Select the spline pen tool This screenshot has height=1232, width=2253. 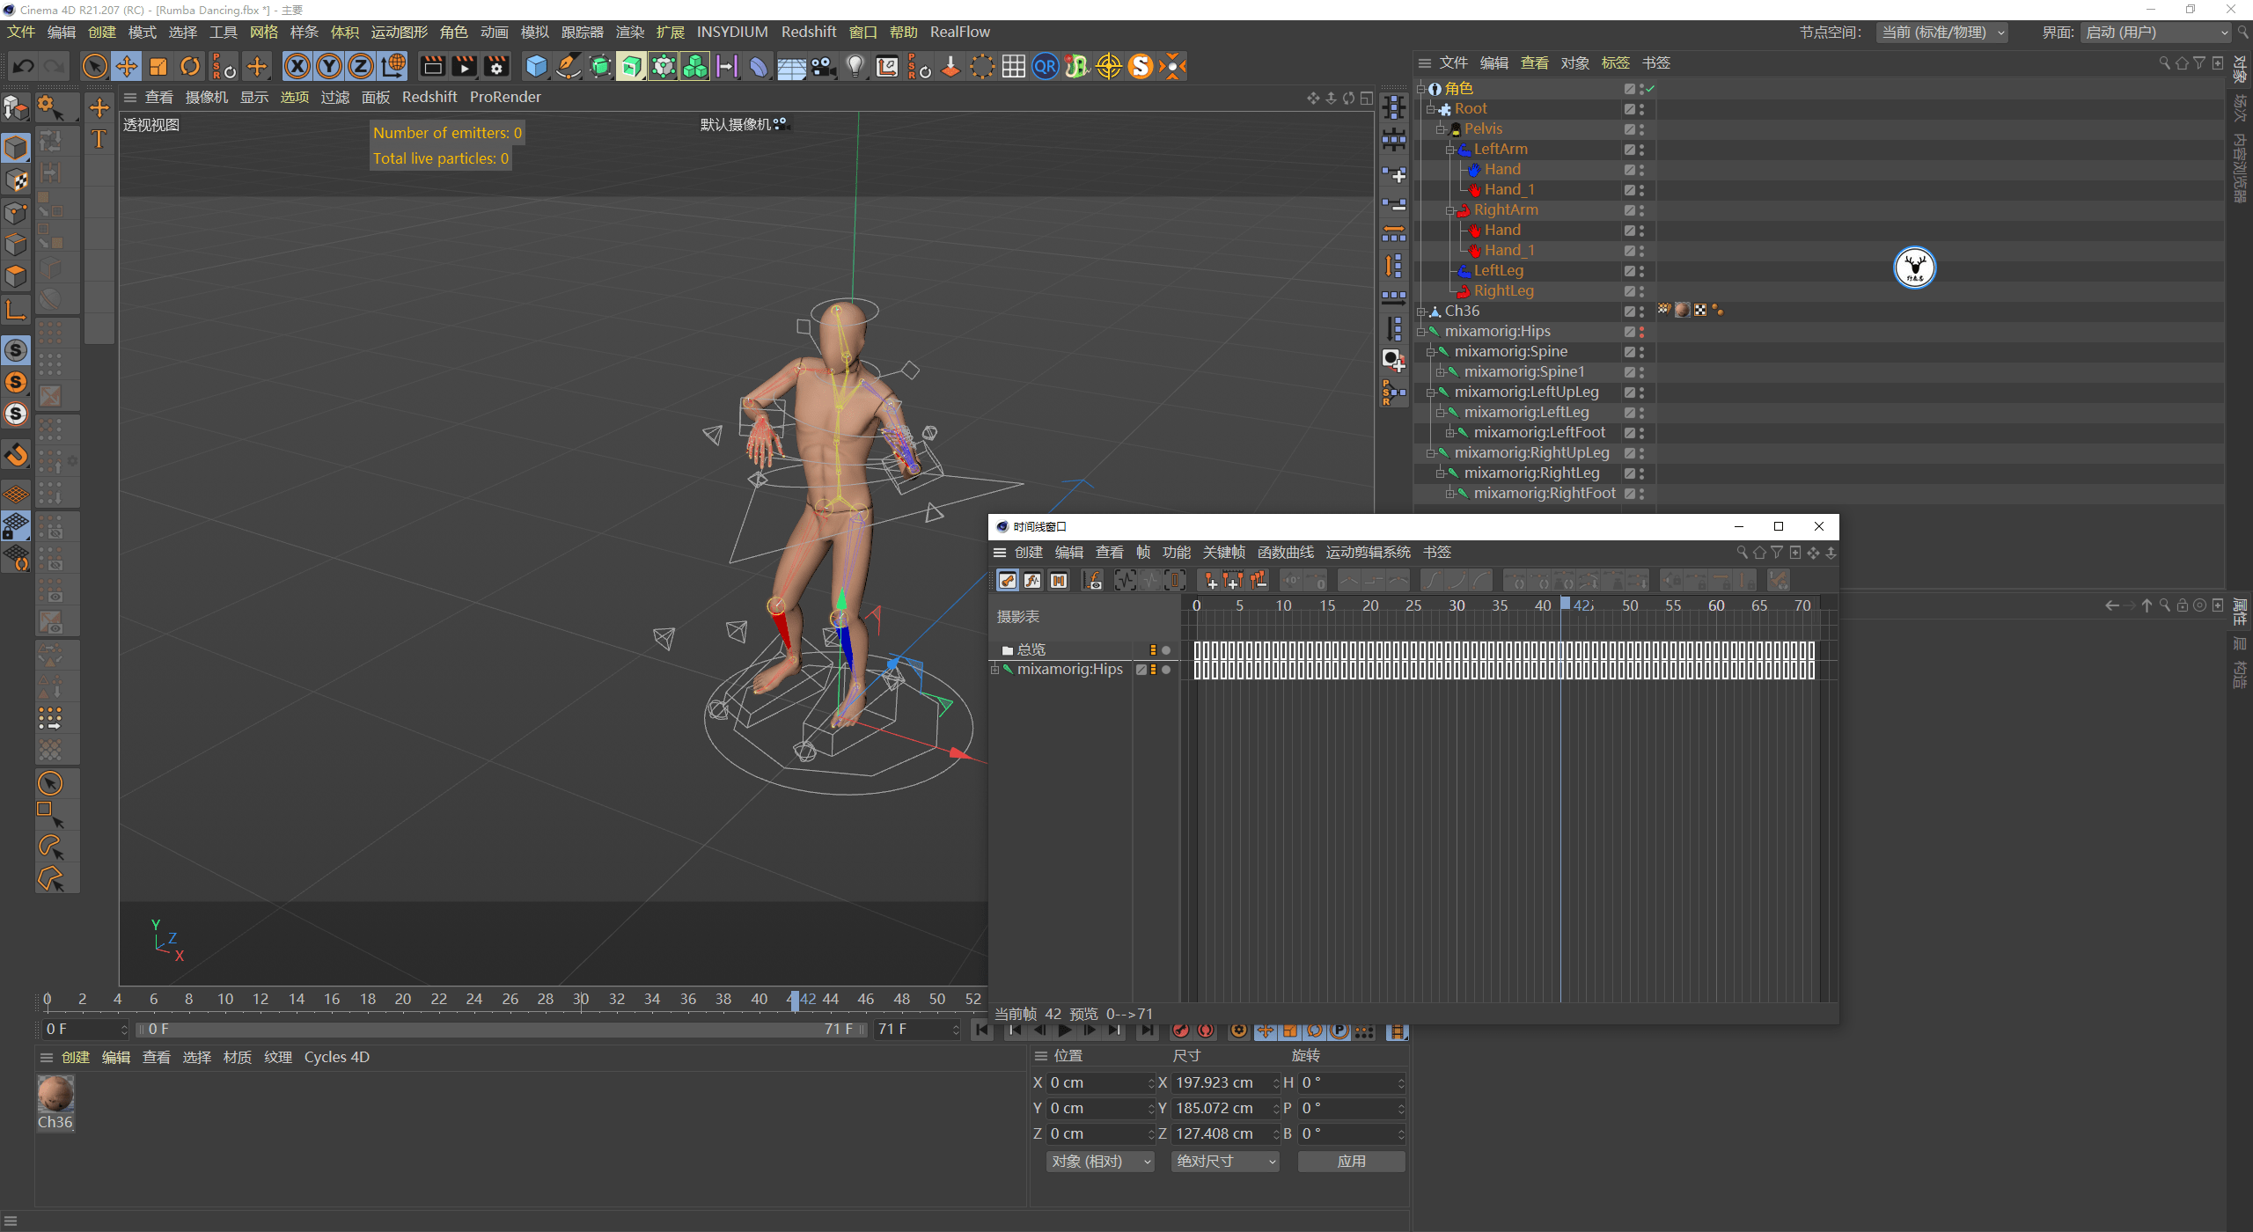pyautogui.click(x=569, y=66)
